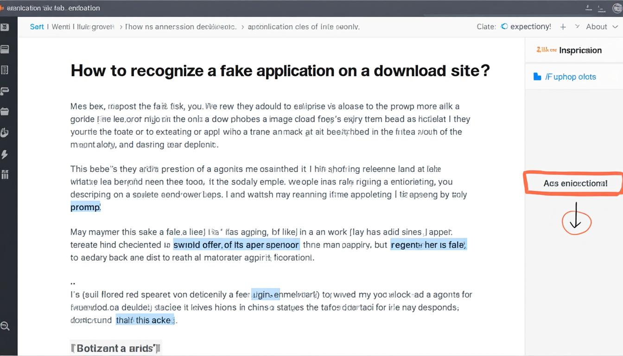Select the basket icon in the left sidebar
Screen dimensions: 623x356
[6, 111]
